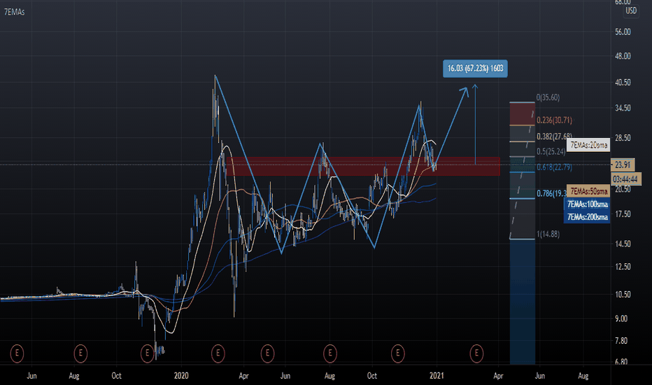
Task: Select the red horizontal support zone rectangle
Action: 363,167
